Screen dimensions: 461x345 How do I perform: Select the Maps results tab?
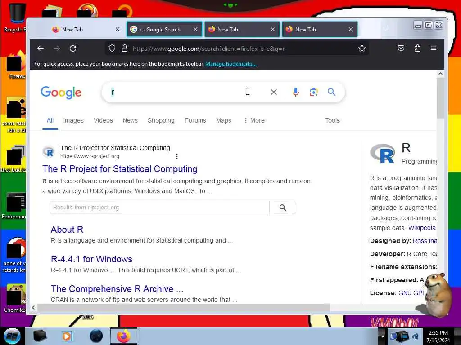(x=223, y=120)
